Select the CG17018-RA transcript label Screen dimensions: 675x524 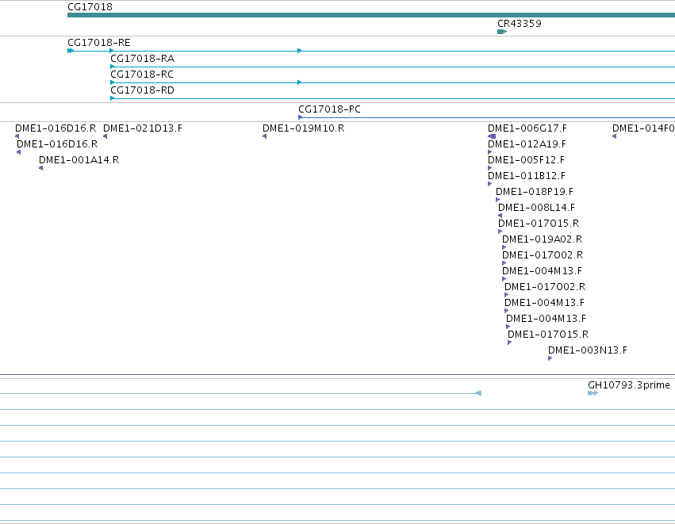[143, 59]
